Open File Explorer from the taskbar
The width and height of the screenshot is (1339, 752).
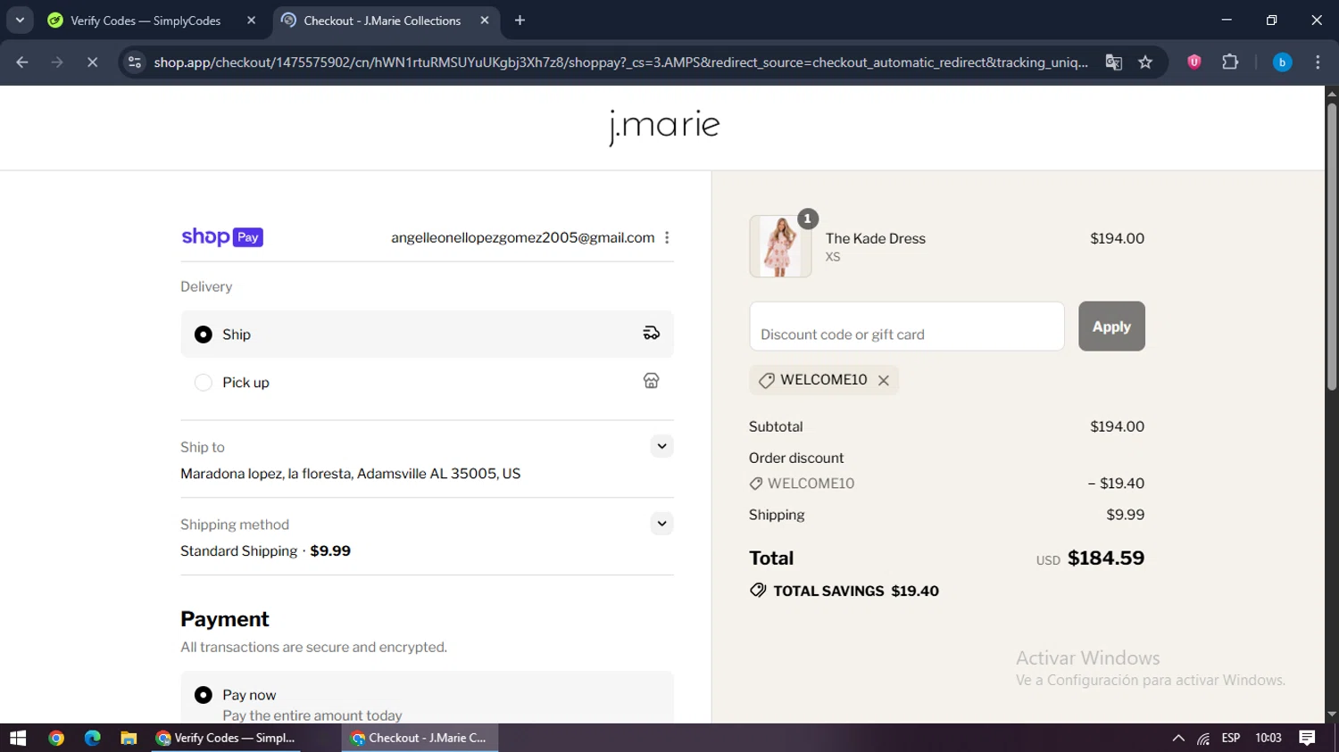[x=129, y=738]
